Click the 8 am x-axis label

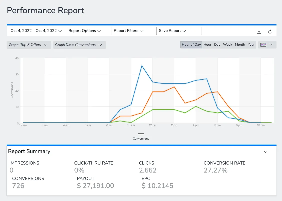[x=109, y=125]
